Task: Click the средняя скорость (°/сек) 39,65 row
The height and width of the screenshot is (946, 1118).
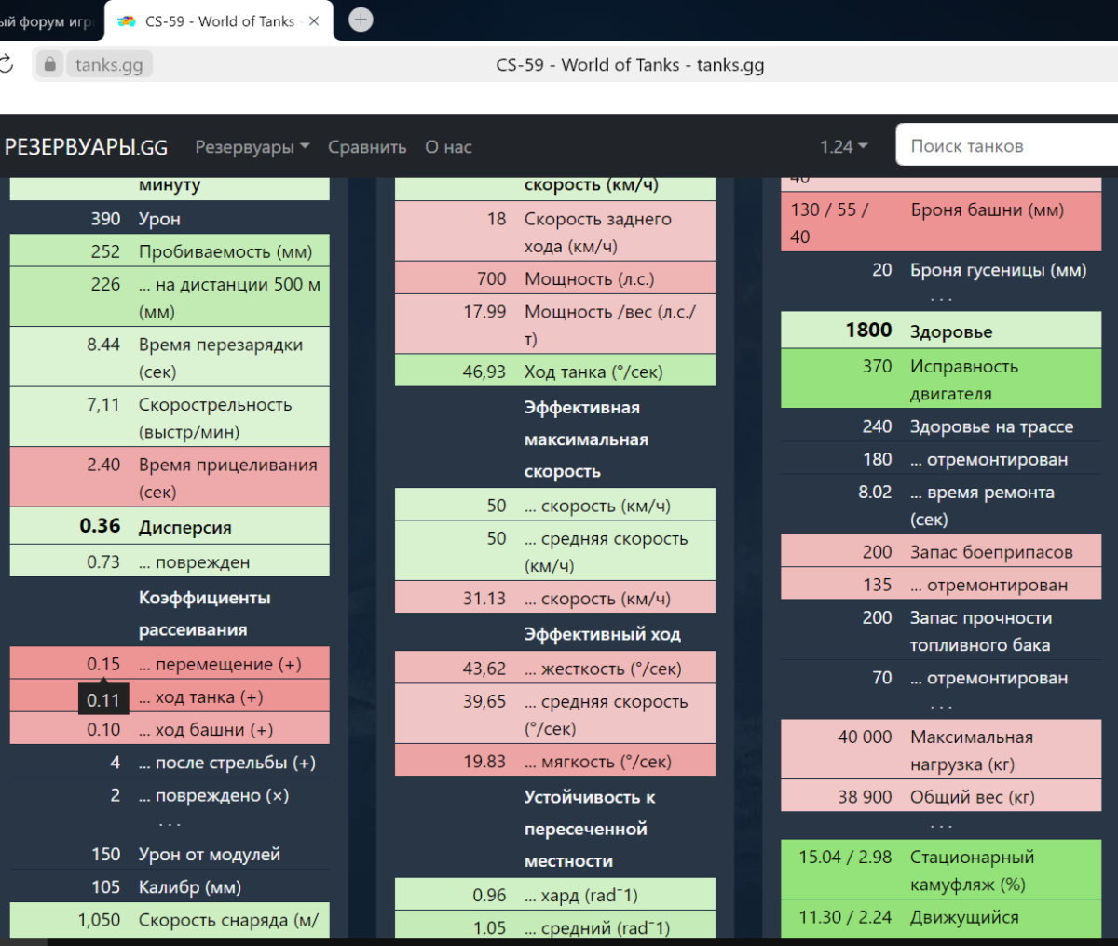Action: pos(555,714)
